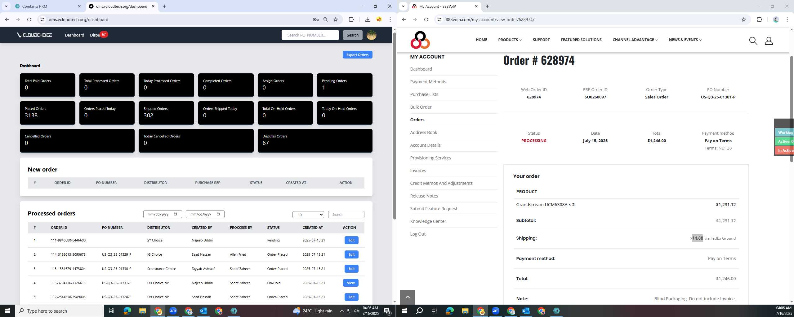Open Payment Methods in My Account sidebar

428,82
